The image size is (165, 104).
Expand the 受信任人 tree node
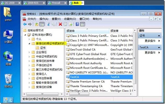pos(29,74)
